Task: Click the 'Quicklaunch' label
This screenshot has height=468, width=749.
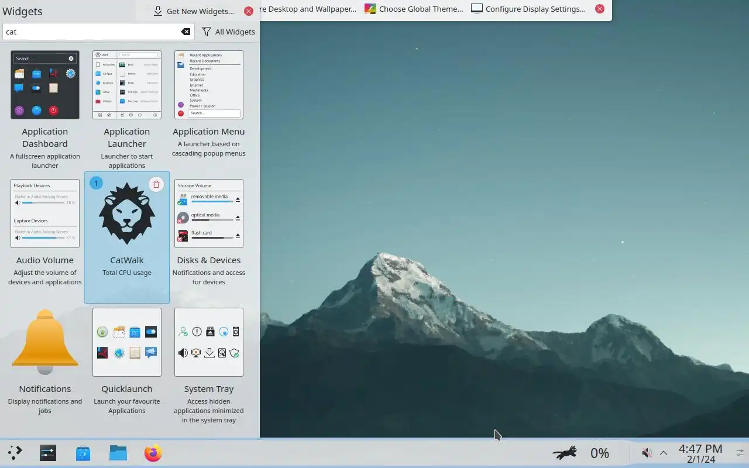Action: 127,389
